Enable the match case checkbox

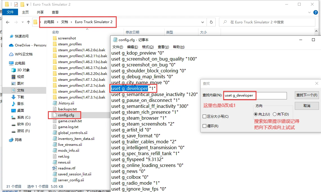click(x=204, y=117)
